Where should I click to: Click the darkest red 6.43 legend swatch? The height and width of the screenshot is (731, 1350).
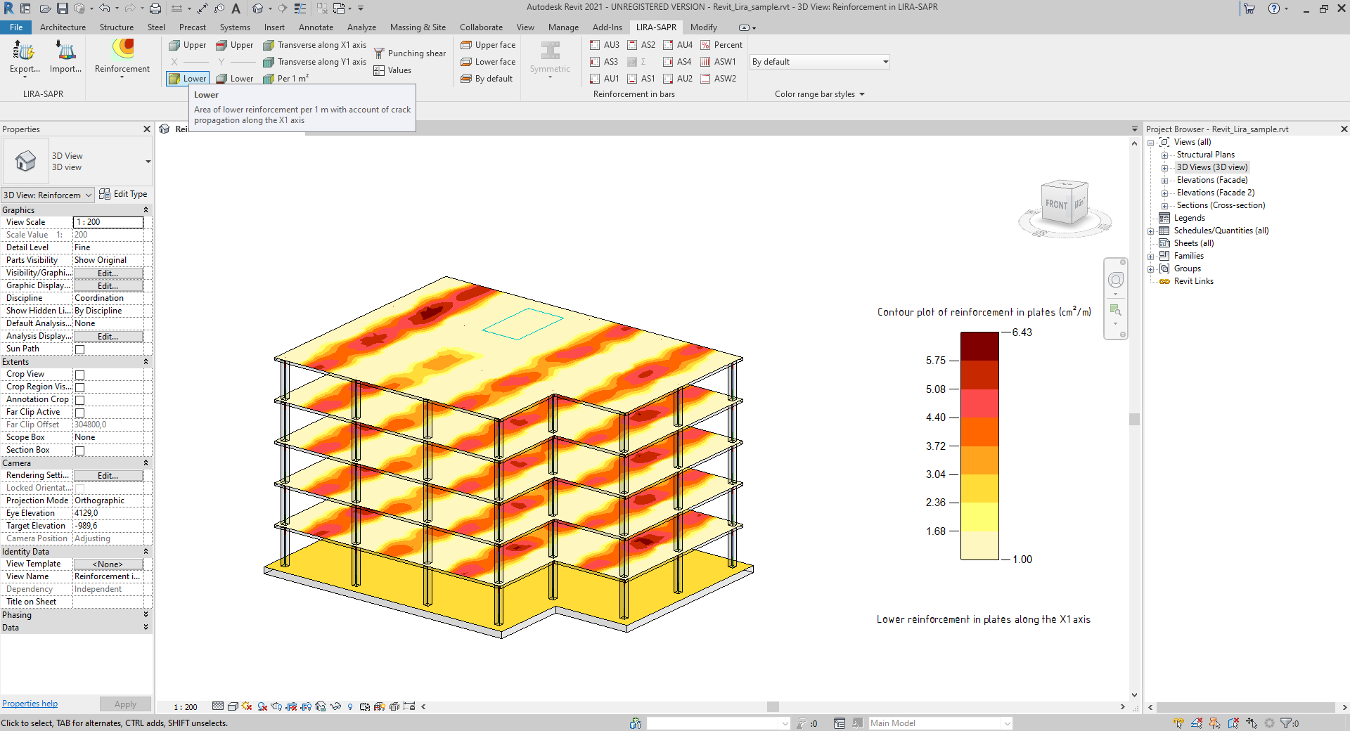979,346
